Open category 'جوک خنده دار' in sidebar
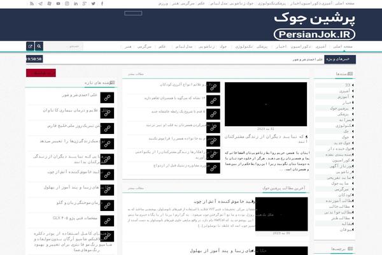The image size is (382, 255). pos(340,149)
